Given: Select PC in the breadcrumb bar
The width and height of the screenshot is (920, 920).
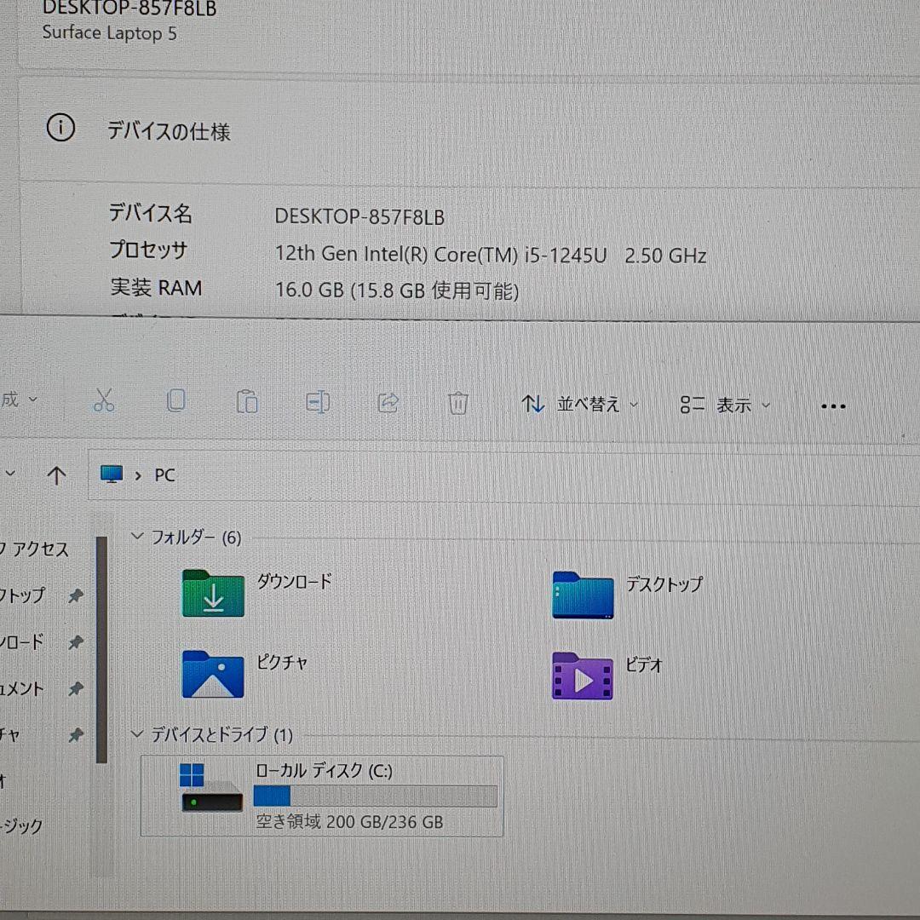Looking at the screenshot, I should click(164, 474).
